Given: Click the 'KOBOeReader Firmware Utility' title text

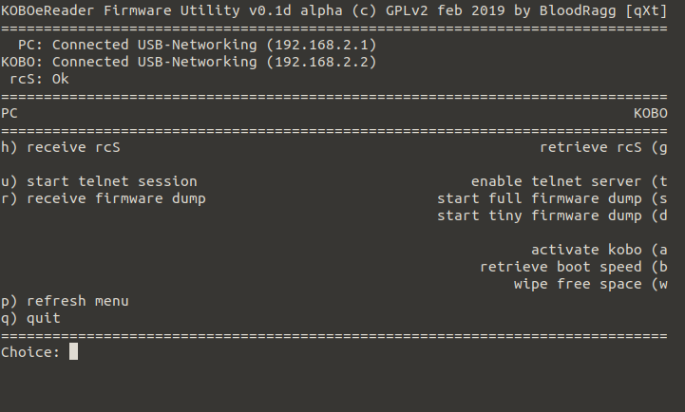Looking at the screenshot, I should [x=116, y=10].
